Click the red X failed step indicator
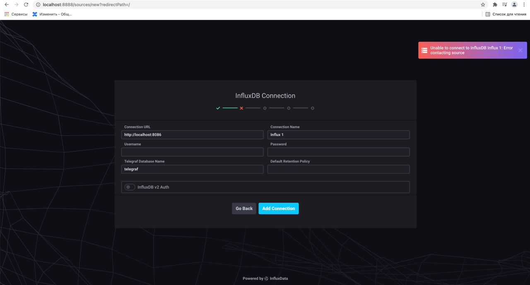This screenshot has width=530, height=285. tap(241, 108)
